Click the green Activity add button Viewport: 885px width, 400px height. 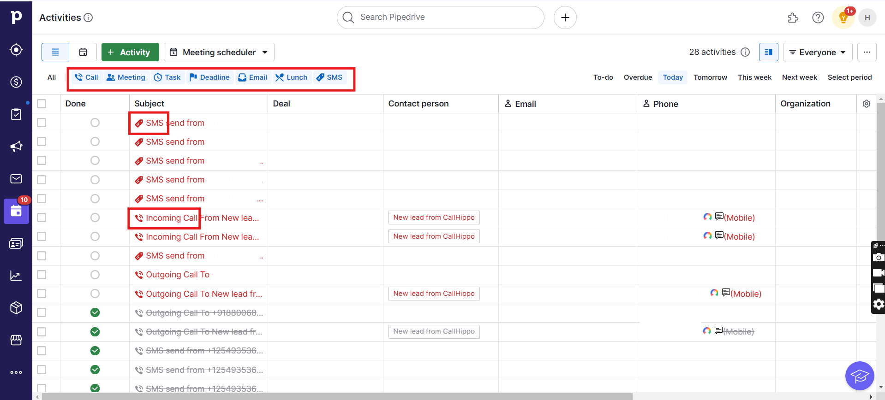[x=130, y=52]
